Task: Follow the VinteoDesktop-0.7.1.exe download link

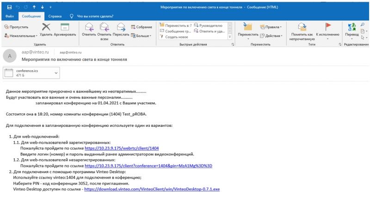Action: [152, 189]
